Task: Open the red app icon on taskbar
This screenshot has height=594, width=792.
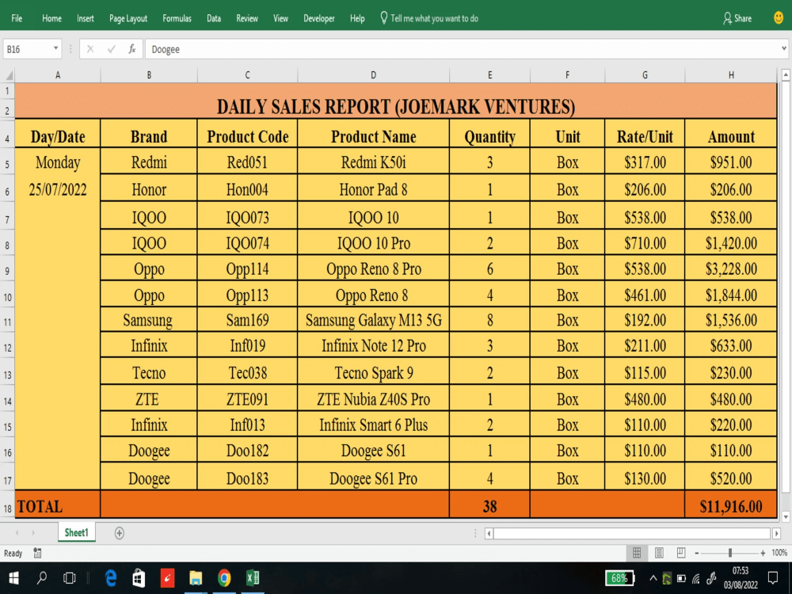Action: [x=167, y=578]
